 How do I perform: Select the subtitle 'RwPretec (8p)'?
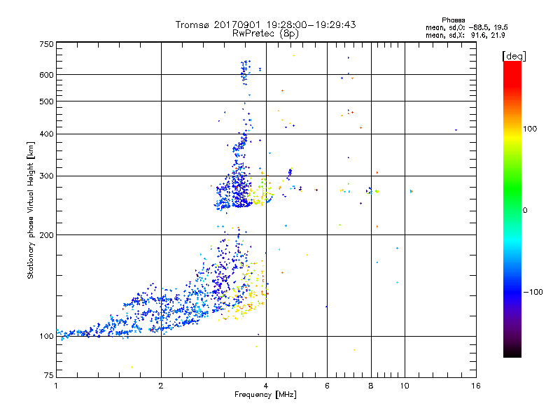[x=265, y=34]
